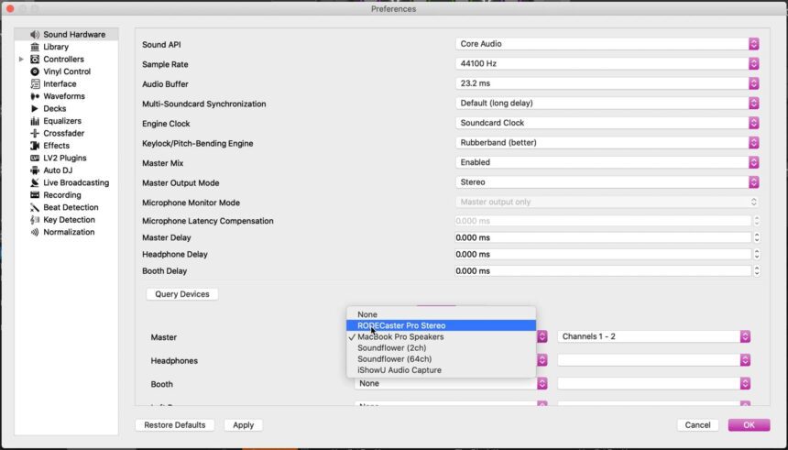Click the Query Devices button
Screen dimensions: 788x450
pyautogui.click(x=182, y=294)
